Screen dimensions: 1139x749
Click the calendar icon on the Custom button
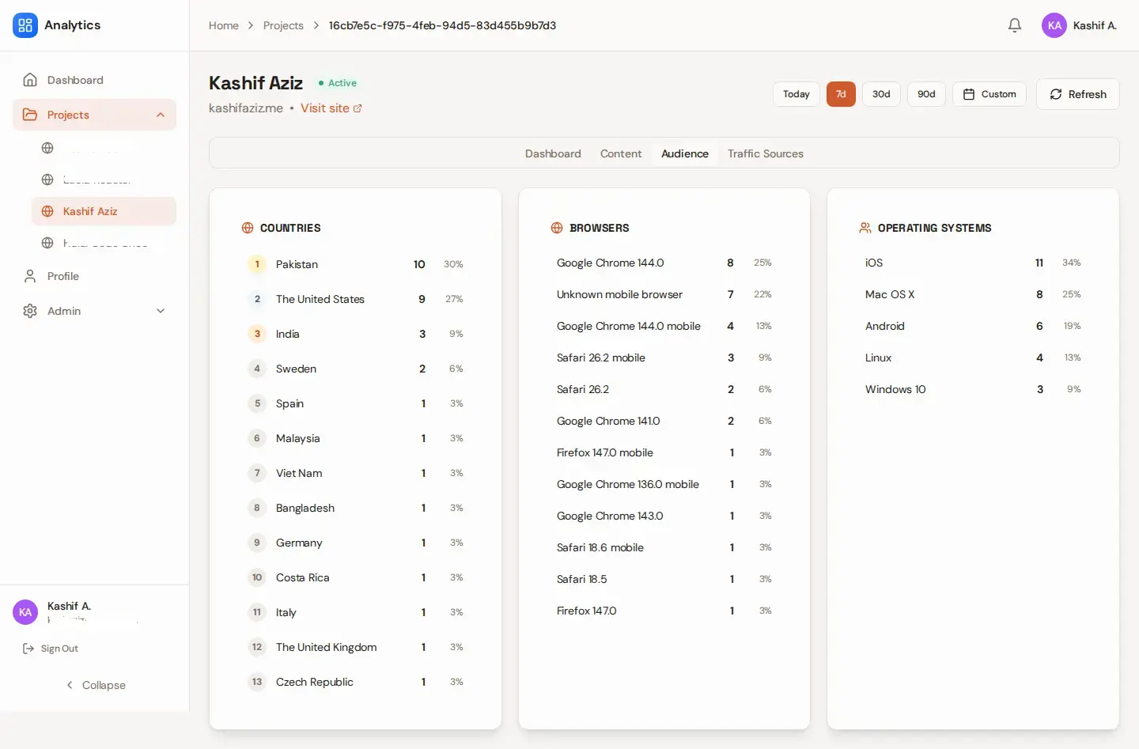(967, 94)
